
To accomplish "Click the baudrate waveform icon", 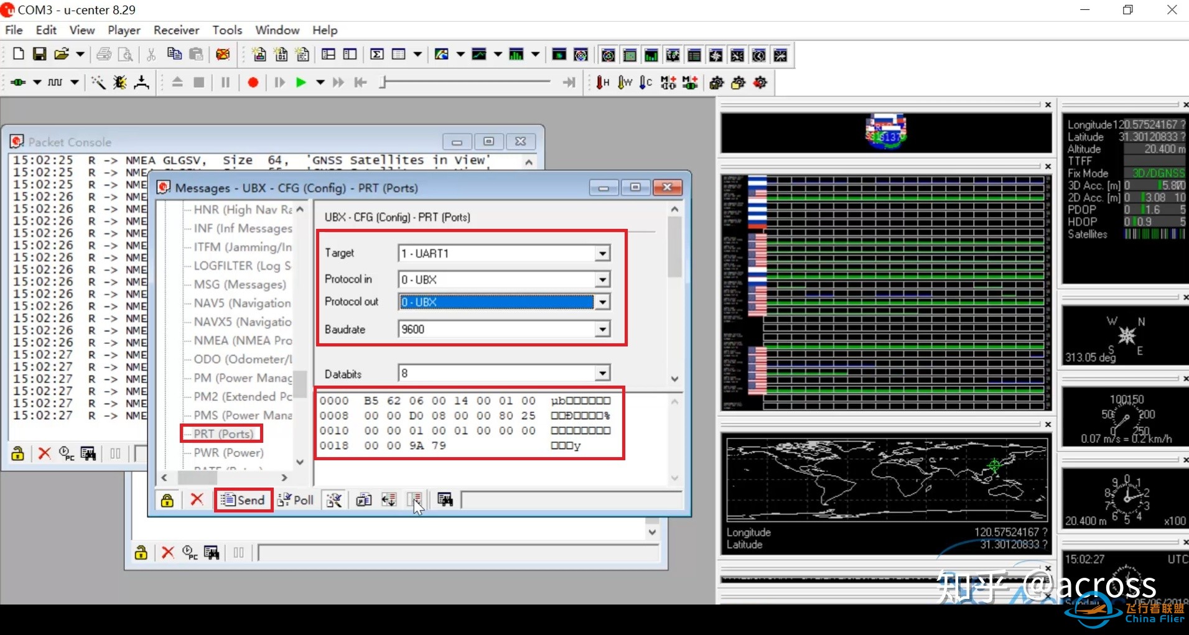I will (x=55, y=82).
